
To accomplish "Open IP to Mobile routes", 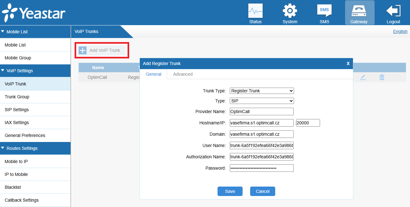I will coord(35,174).
